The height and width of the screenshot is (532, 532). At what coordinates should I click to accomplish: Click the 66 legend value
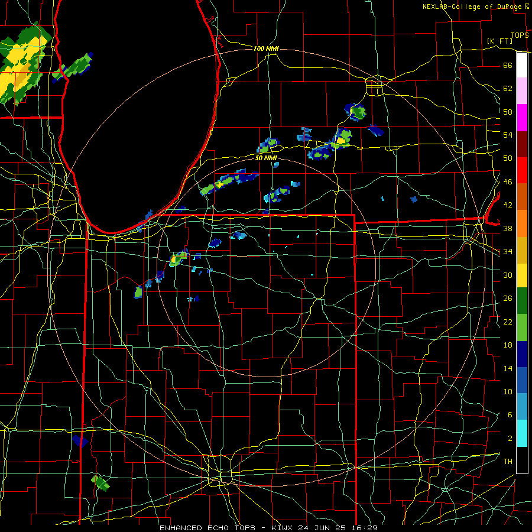click(508, 65)
